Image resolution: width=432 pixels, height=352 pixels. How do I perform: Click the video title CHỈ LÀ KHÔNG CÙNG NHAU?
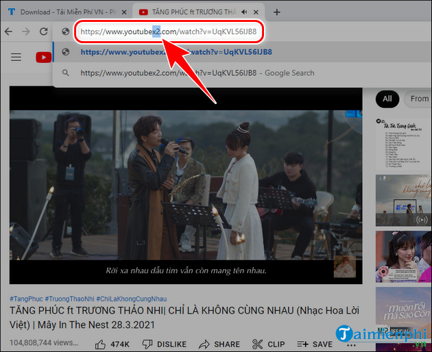[x=184, y=318]
